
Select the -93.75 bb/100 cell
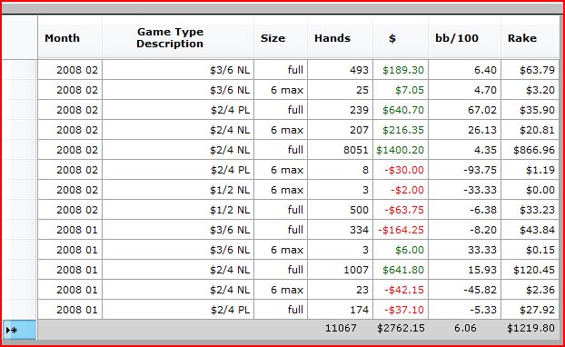coord(464,170)
